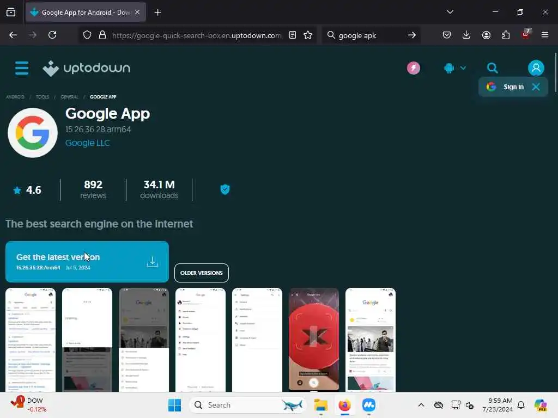Go to the Android breadcrumb
558x418 pixels.
click(15, 97)
